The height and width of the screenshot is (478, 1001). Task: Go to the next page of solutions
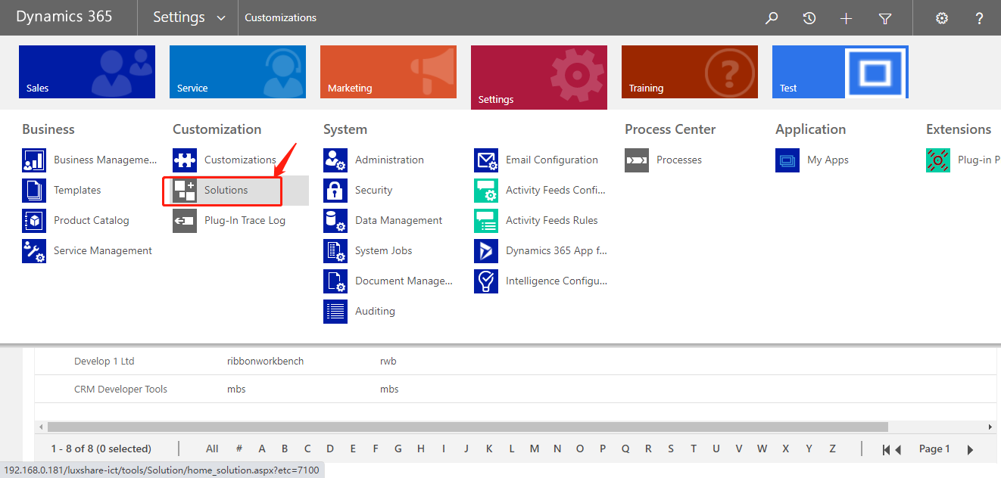coord(971,448)
